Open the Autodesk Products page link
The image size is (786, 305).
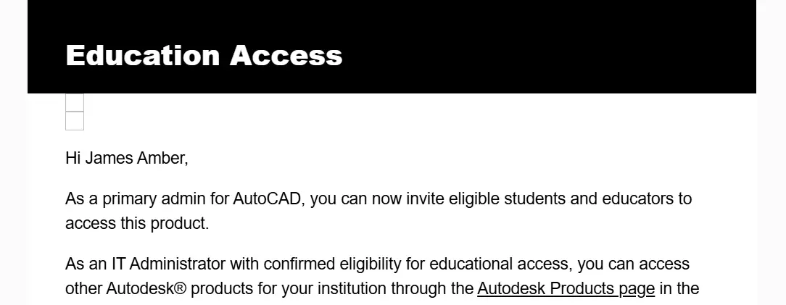566,289
